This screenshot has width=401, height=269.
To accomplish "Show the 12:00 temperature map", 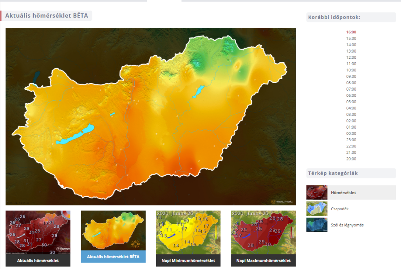I will (351, 57).
